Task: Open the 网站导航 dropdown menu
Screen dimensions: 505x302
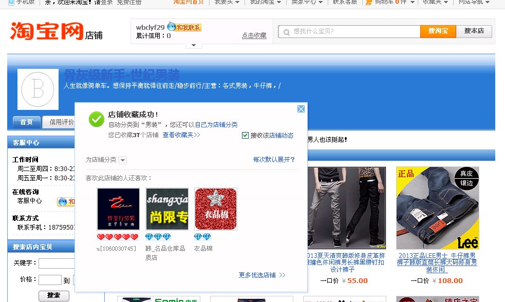Action: coord(474,2)
